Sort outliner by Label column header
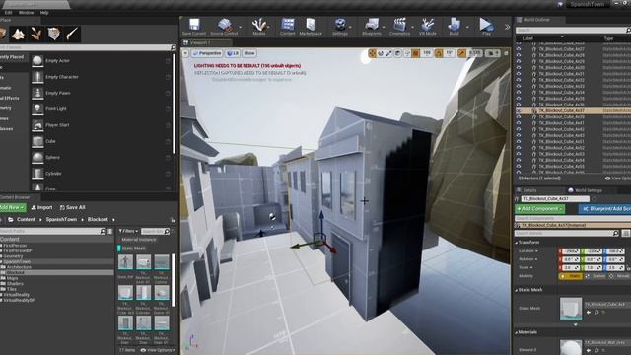The width and height of the screenshot is (631, 355). point(527,38)
